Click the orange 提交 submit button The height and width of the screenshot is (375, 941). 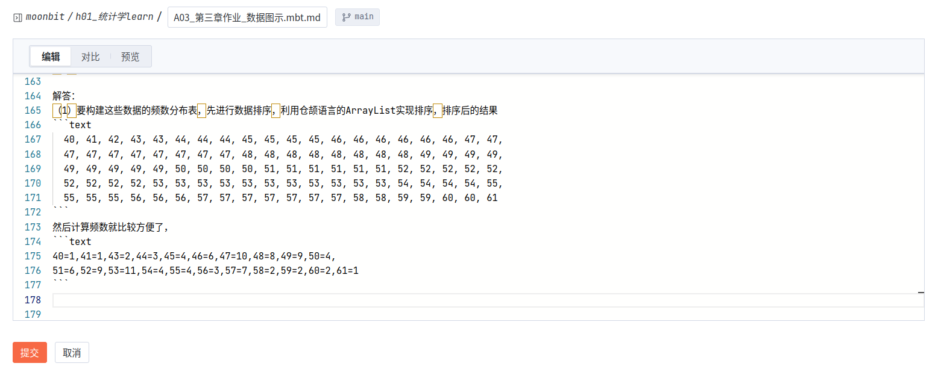click(x=30, y=352)
